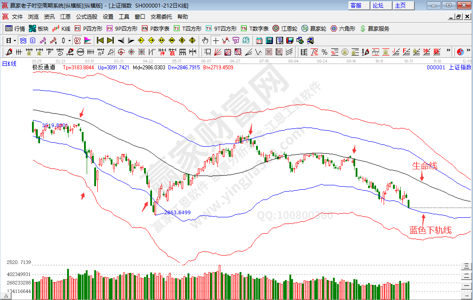Toggle the percent % line tool
Screen dimensions: 473x300
tap(325, 52)
